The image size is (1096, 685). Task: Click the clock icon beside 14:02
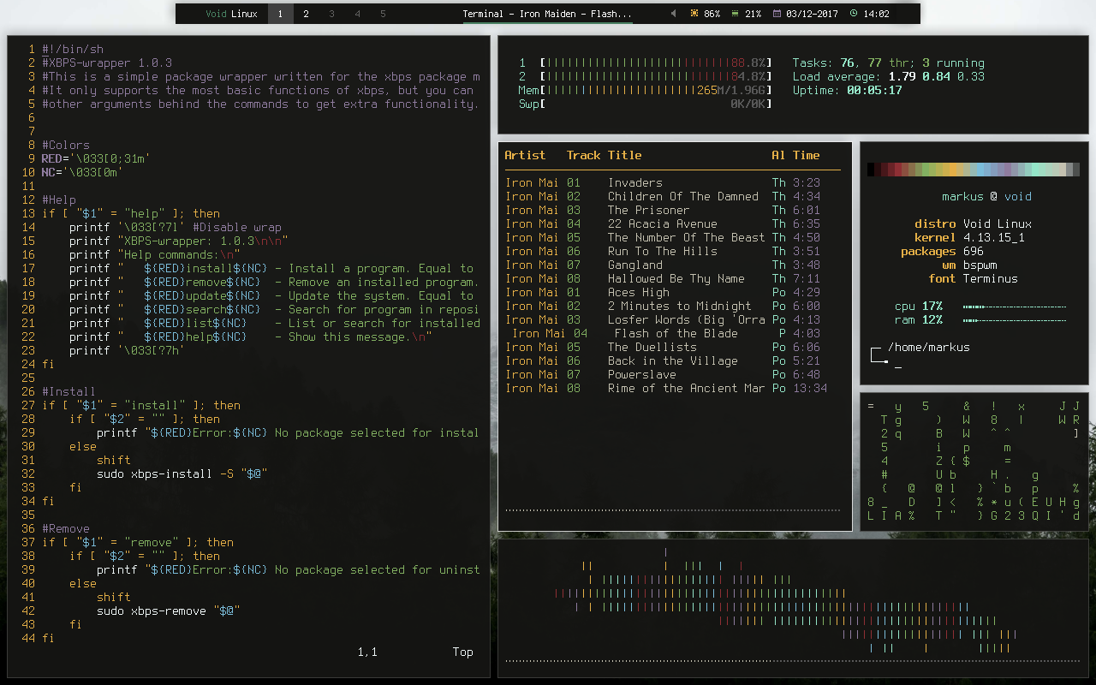click(x=854, y=14)
